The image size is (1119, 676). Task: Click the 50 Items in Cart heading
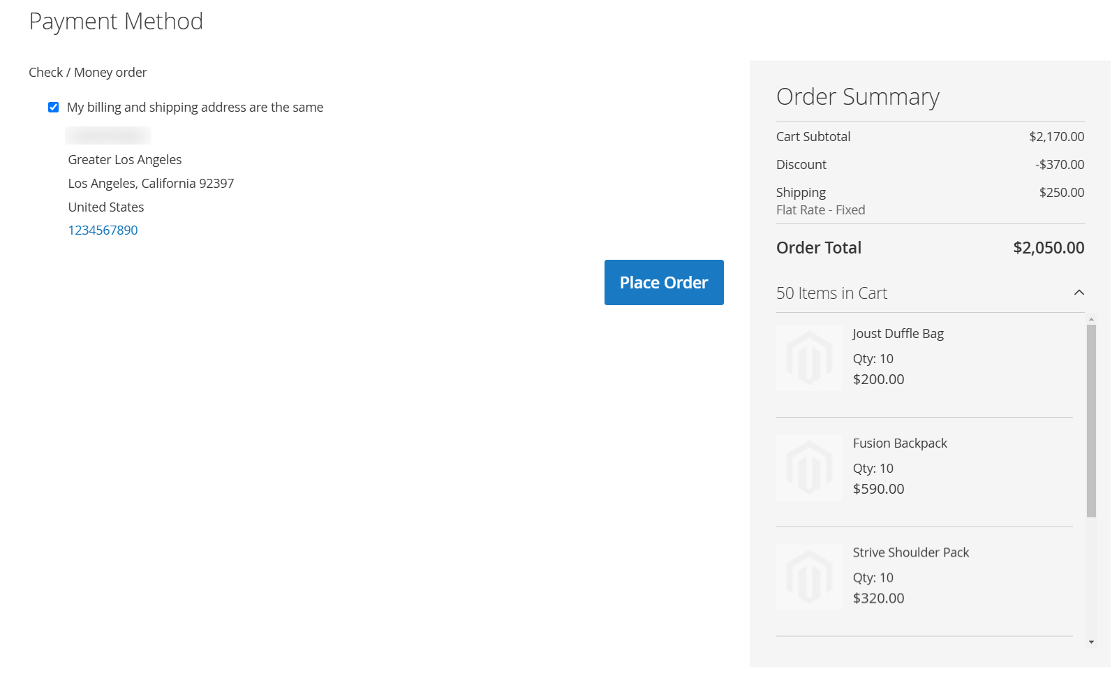(831, 293)
